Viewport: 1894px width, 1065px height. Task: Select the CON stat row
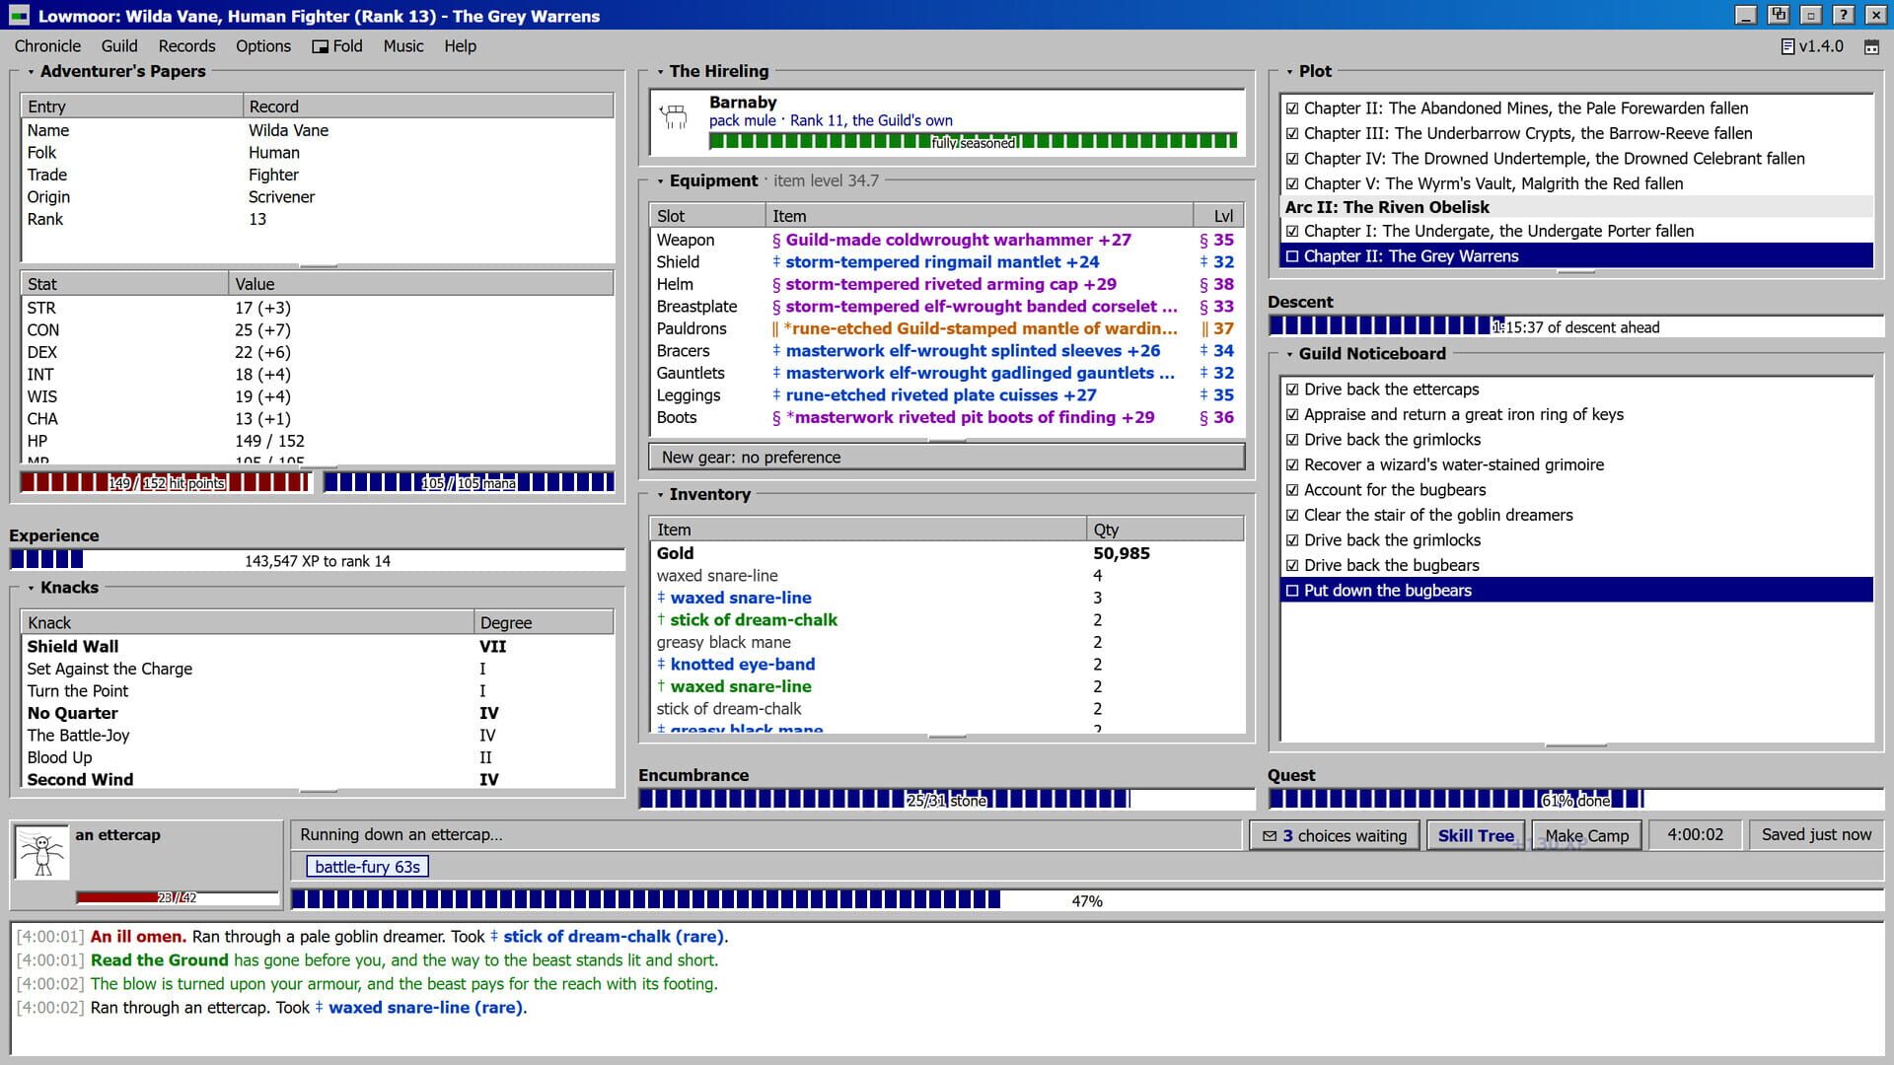(317, 330)
